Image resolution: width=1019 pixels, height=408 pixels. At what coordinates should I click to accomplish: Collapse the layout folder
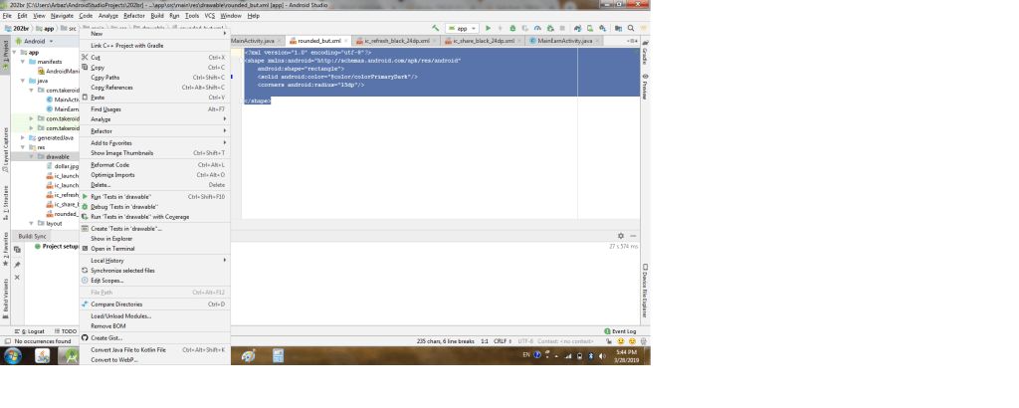tap(31, 224)
